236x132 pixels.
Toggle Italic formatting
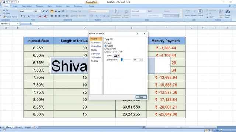click(25, 16)
